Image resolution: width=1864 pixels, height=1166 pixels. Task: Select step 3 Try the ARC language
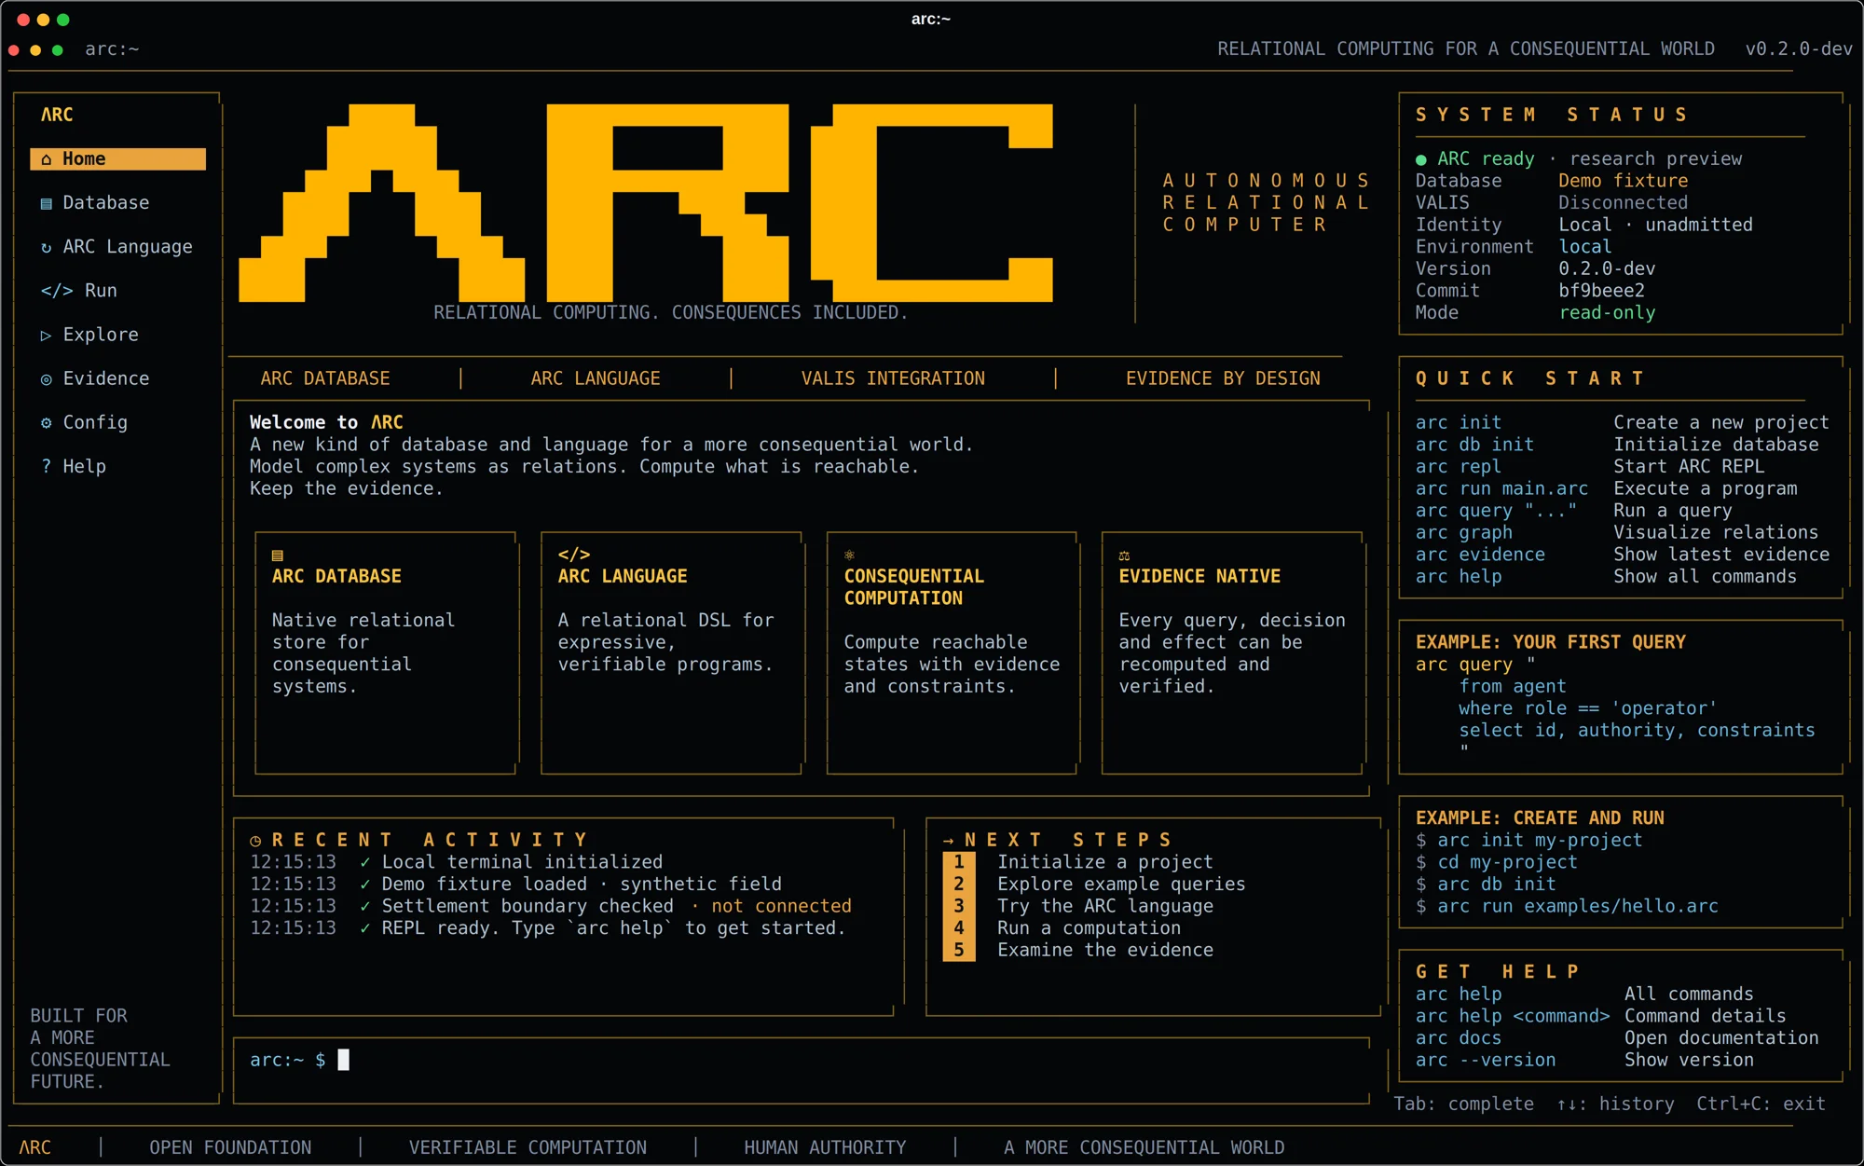(1078, 906)
